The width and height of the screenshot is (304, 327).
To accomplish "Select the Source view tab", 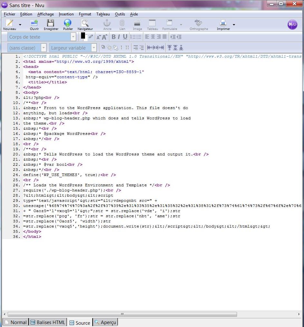I will [80, 322].
